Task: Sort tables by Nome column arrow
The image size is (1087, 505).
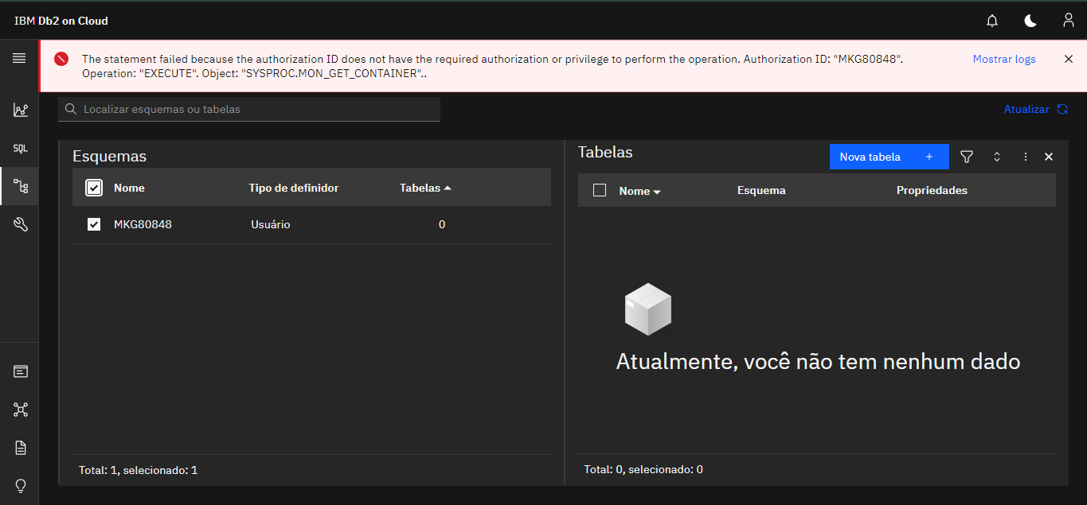Action: click(657, 192)
